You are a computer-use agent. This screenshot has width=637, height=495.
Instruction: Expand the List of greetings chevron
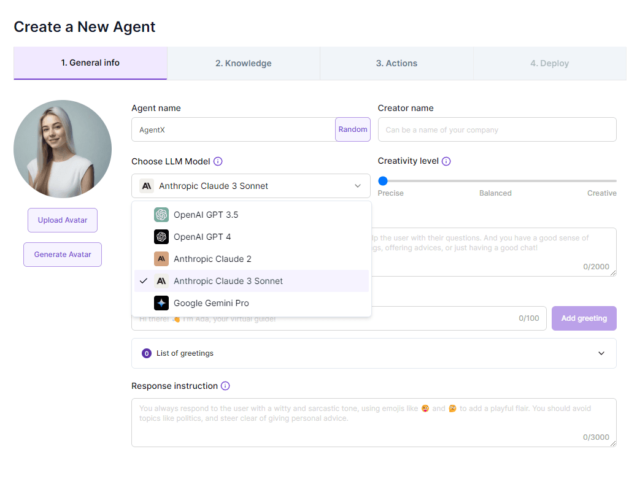tap(601, 353)
